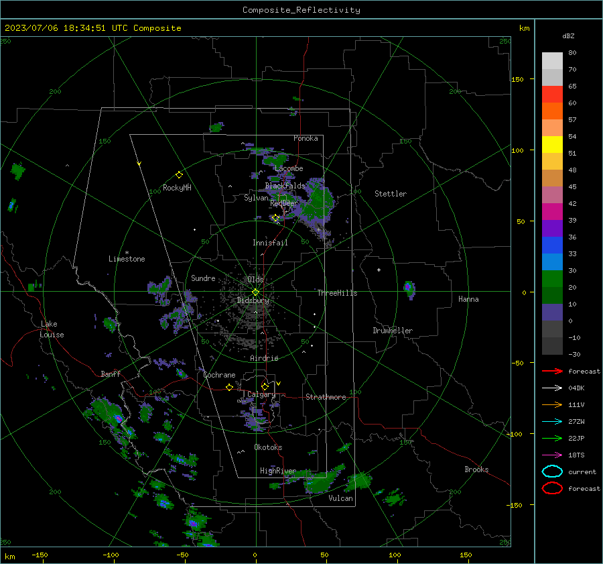Click the Lake Louise label
Screen dimensions: 603x564
click(52, 329)
